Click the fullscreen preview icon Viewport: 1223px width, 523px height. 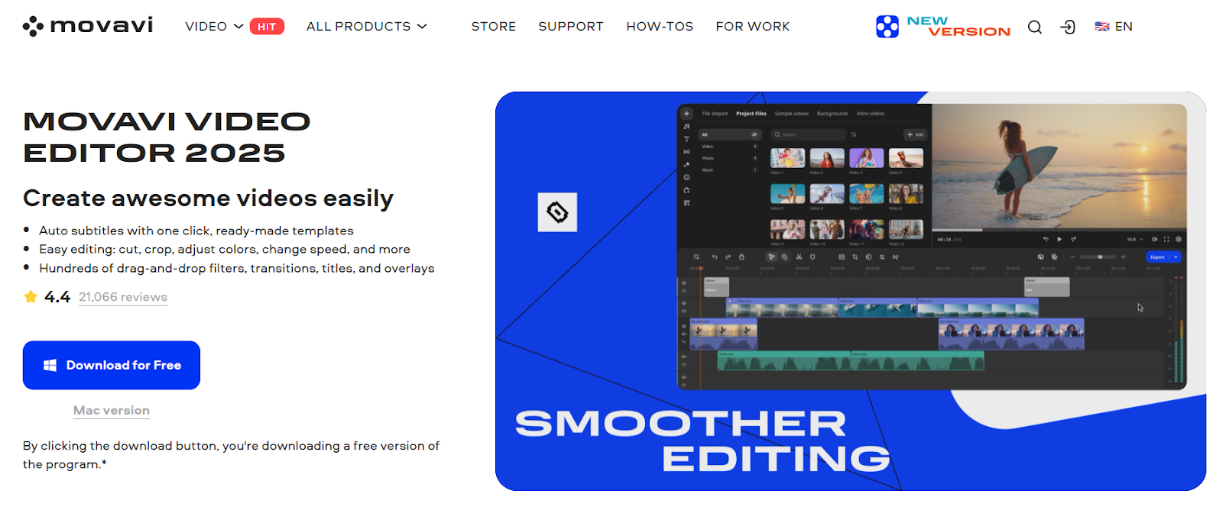pos(1166,239)
